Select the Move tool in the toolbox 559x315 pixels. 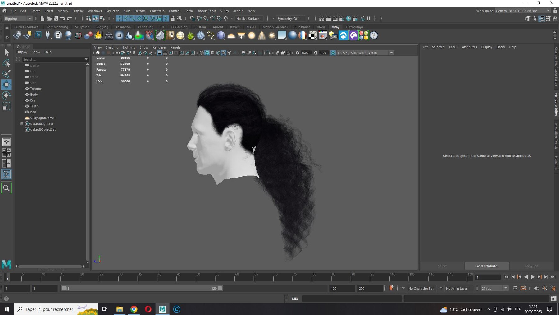click(6, 85)
